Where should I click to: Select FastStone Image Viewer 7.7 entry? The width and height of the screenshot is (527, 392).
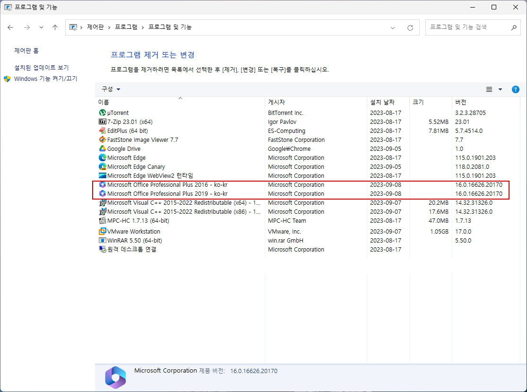(143, 139)
